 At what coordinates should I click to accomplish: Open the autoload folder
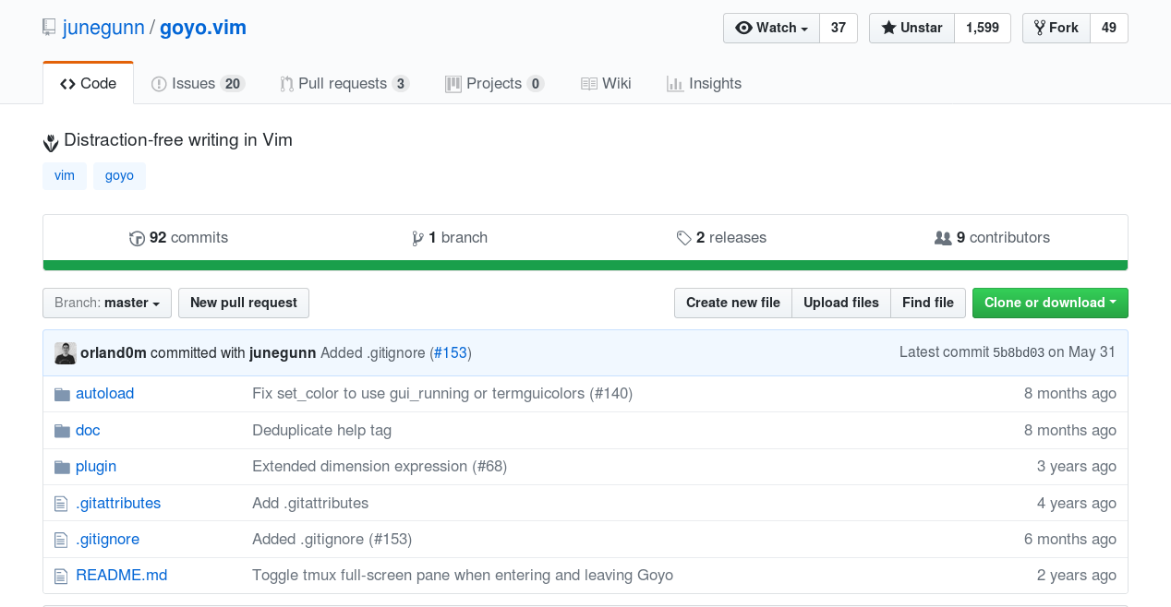coord(105,394)
